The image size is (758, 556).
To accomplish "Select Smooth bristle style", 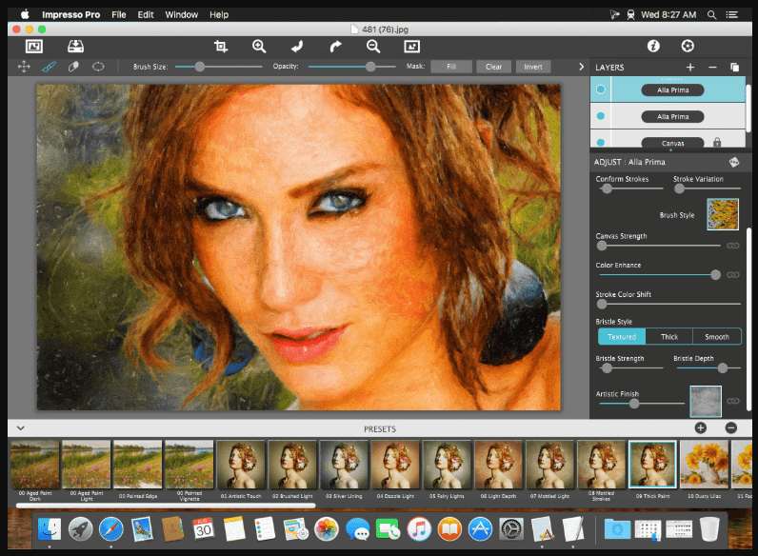I will click(x=717, y=336).
